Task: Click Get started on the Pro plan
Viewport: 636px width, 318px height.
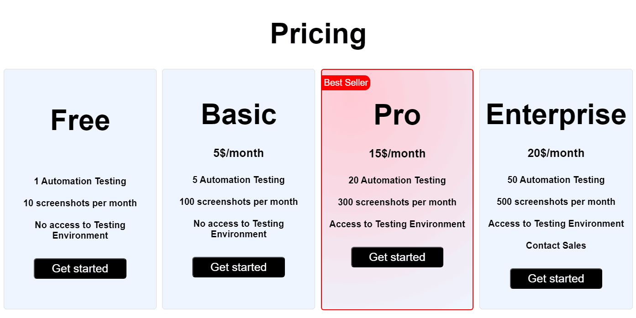Action: [397, 257]
